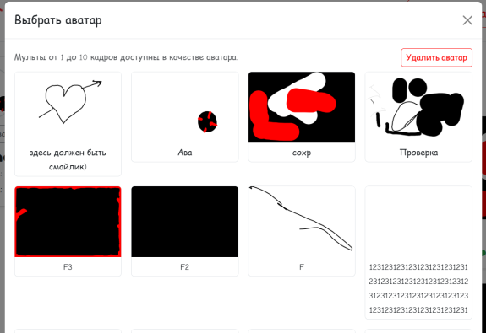486x333 pixels.
Task: Choose the Ава cartoon thumbnail
Action: 185,107
